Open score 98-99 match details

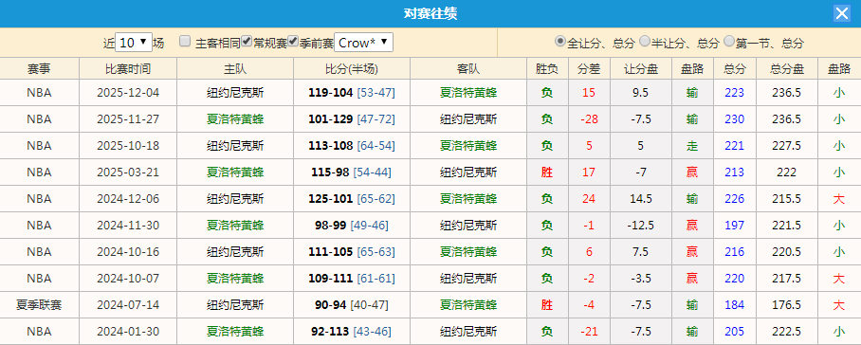coord(331,225)
